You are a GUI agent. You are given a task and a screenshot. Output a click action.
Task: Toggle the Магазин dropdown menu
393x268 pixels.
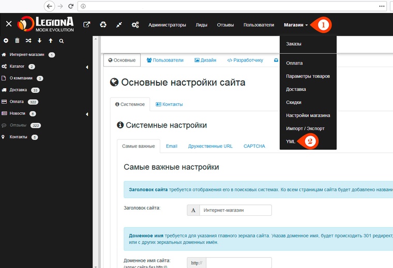pyautogui.click(x=296, y=25)
